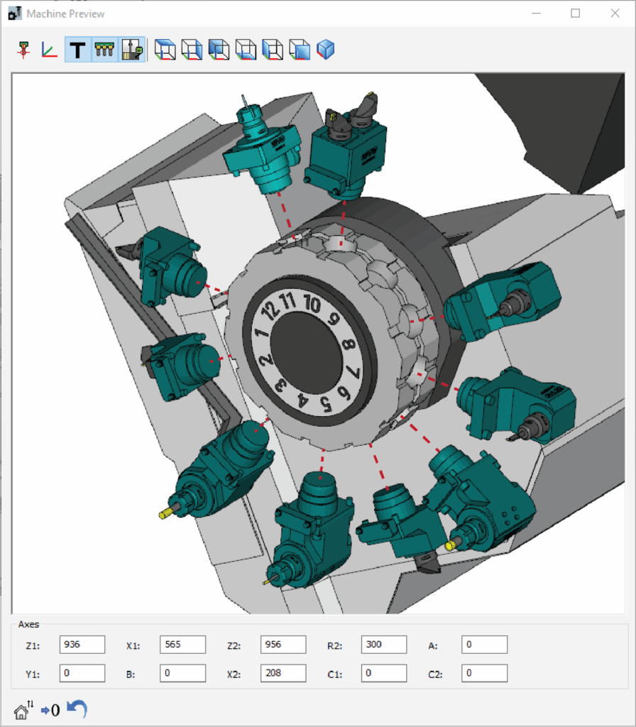Toggle the tool holders display button

coord(105,50)
